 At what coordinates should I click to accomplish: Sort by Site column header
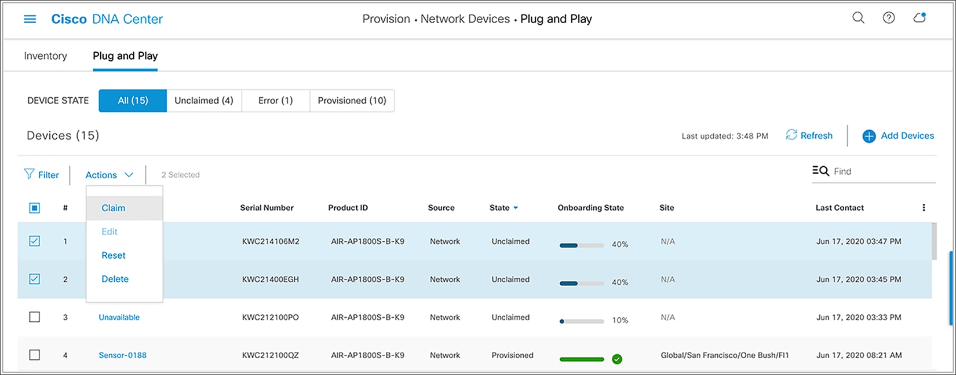pos(667,208)
